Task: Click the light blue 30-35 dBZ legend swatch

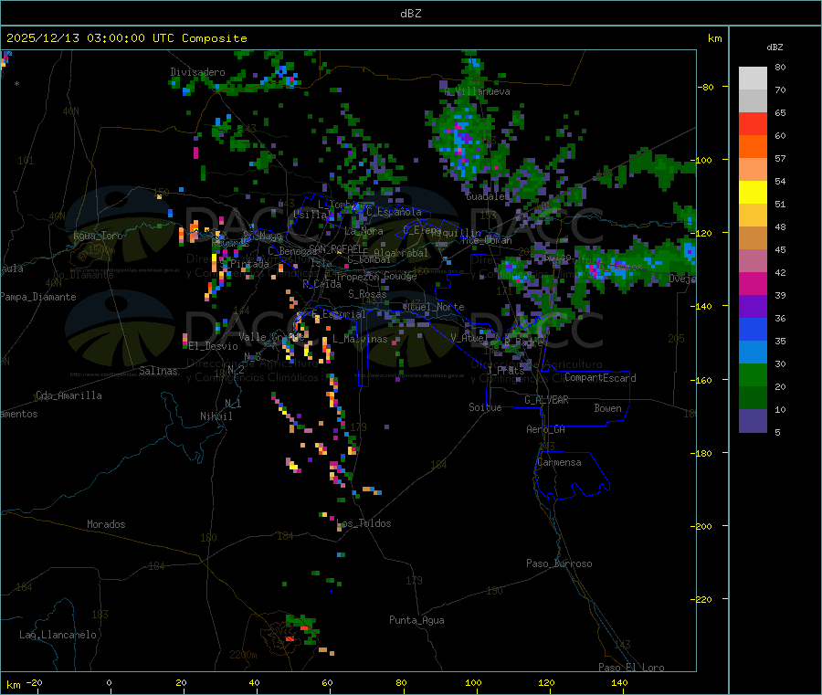Action: point(753,353)
